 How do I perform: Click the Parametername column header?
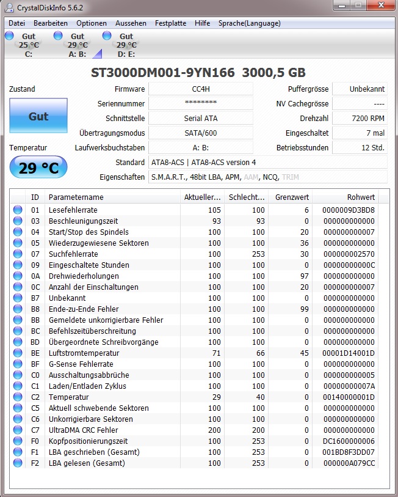coord(112,197)
